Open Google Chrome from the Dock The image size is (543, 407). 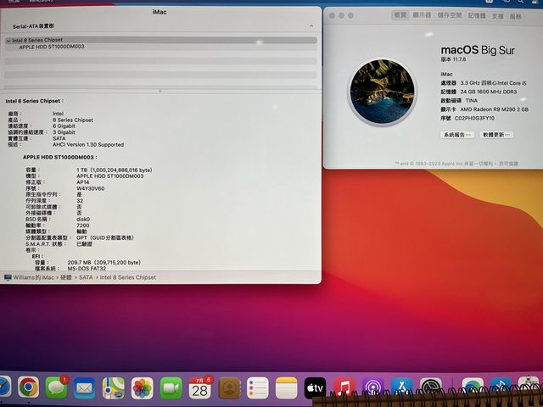click(x=28, y=387)
